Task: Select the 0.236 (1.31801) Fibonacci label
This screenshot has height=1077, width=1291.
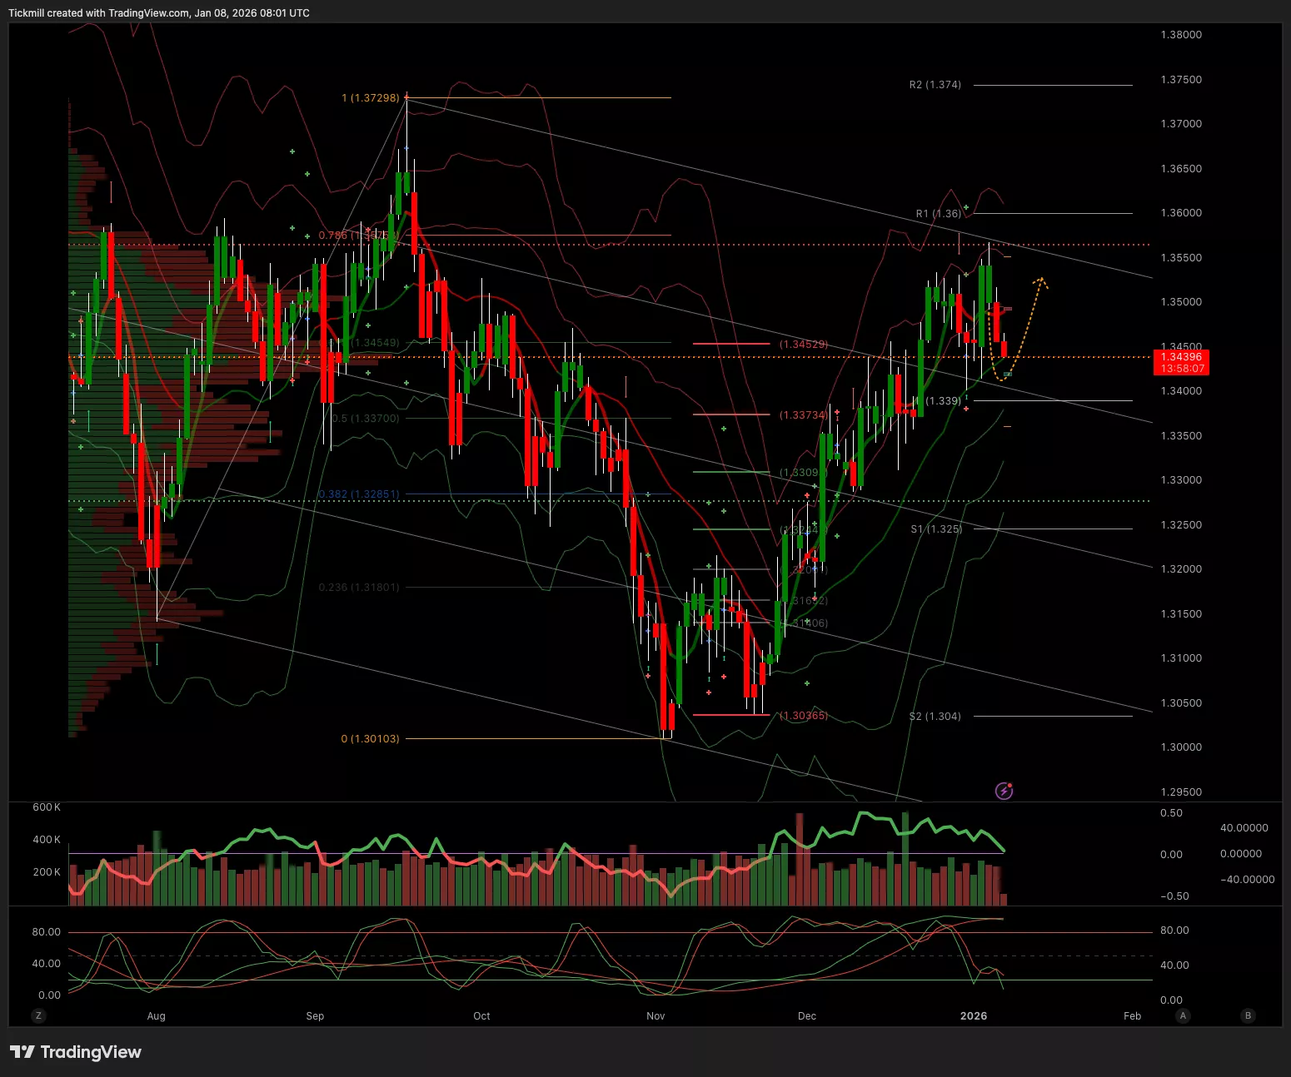Action: 359,588
